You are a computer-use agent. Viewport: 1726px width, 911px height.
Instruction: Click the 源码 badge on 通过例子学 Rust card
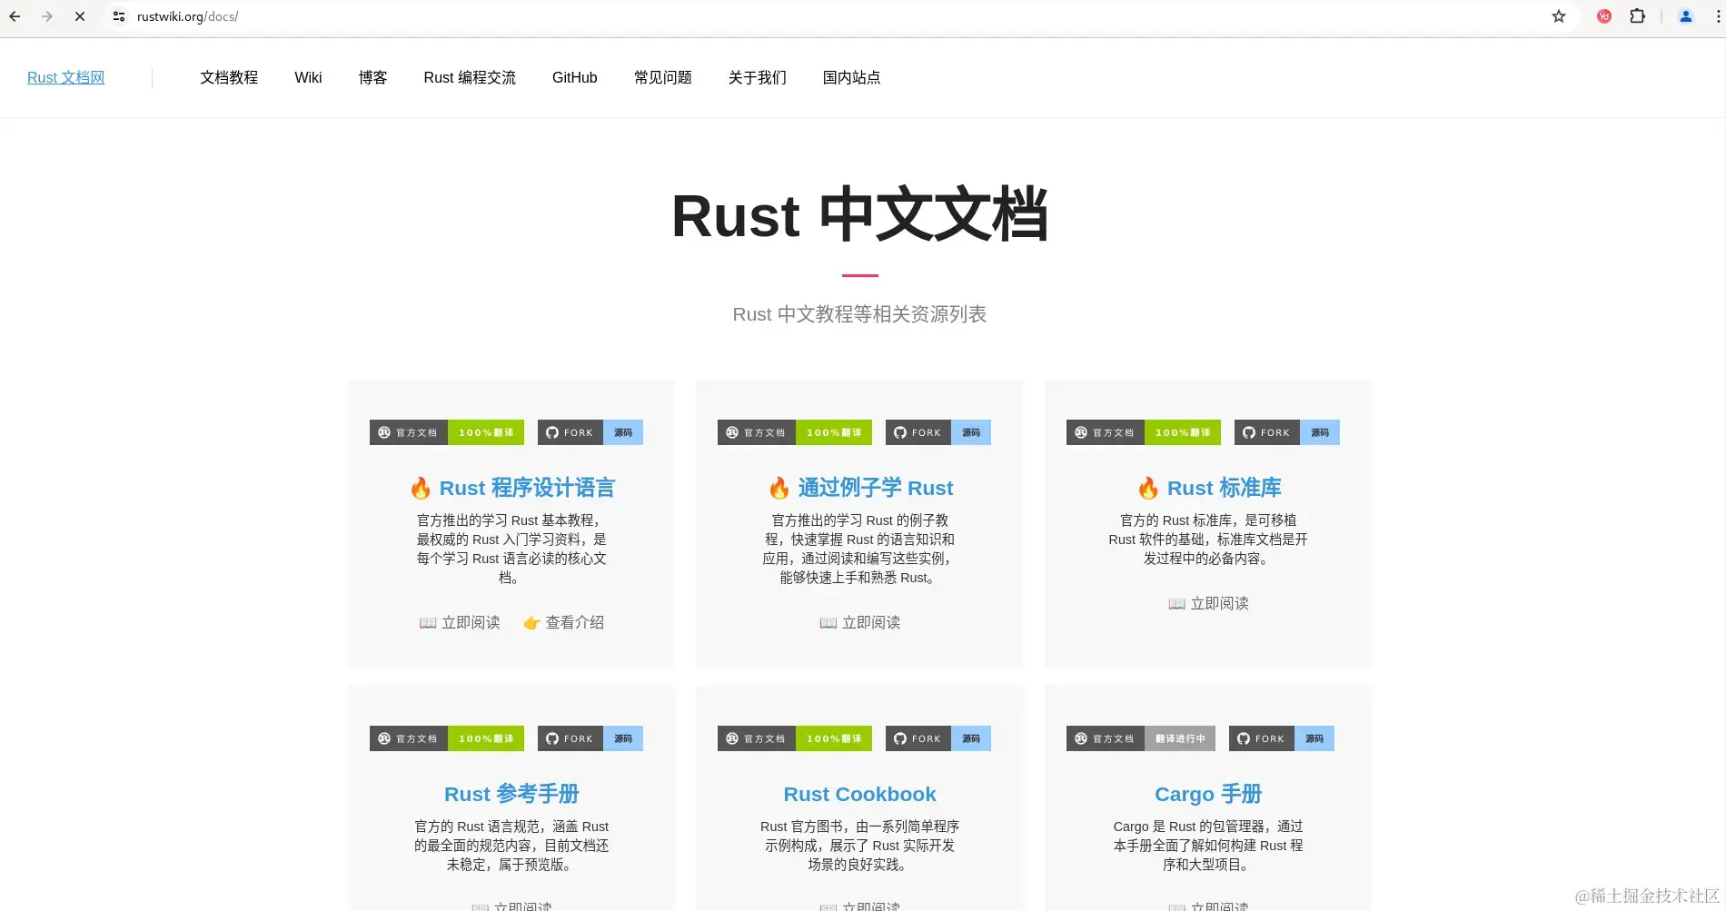(971, 432)
